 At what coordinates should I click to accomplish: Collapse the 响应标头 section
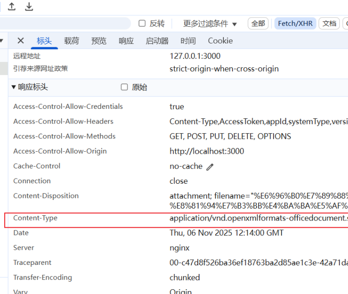pyautogui.click(x=14, y=87)
